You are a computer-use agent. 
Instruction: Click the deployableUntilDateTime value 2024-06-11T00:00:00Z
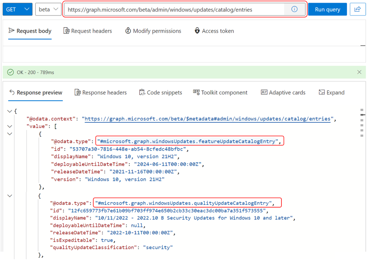(x=168, y=164)
